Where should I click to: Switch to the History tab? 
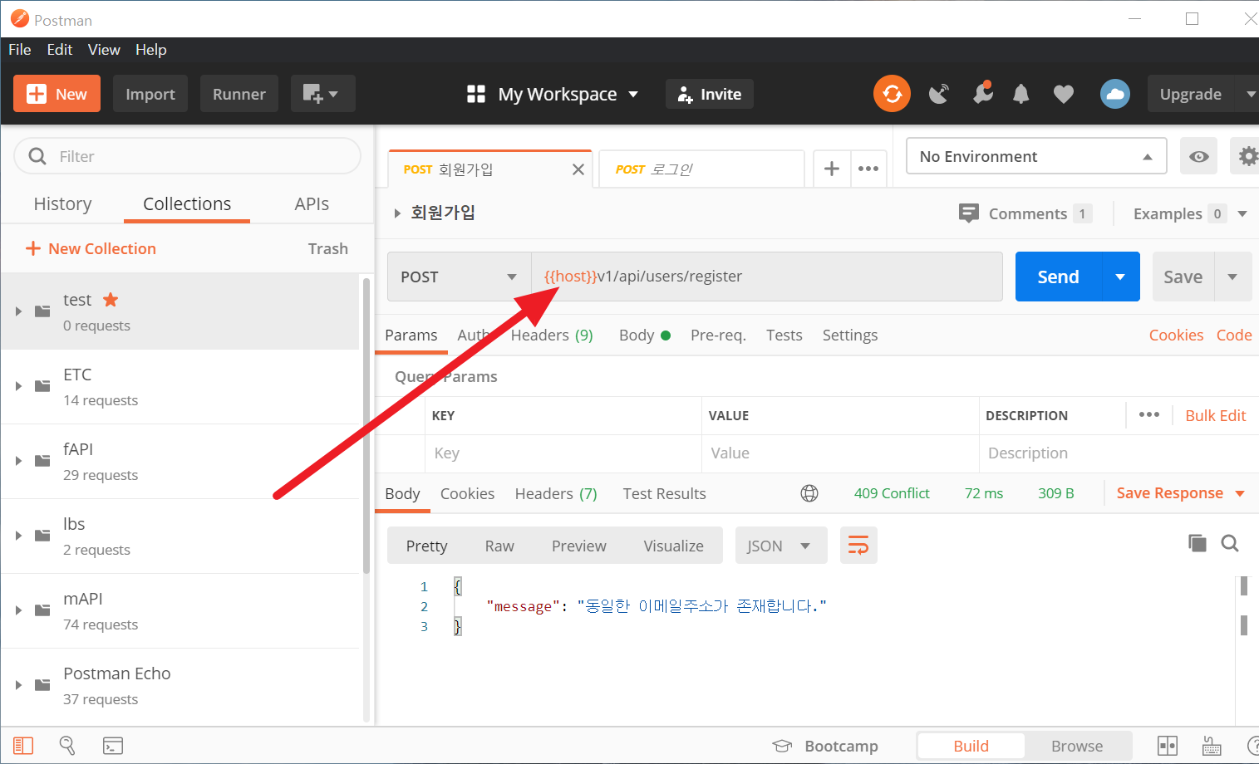click(x=62, y=203)
